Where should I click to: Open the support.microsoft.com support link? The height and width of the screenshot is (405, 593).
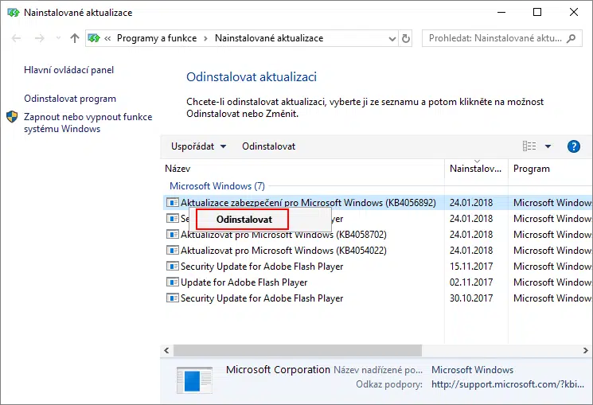pyautogui.click(x=508, y=384)
